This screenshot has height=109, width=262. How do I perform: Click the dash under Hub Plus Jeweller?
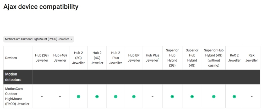coord(152,96)
